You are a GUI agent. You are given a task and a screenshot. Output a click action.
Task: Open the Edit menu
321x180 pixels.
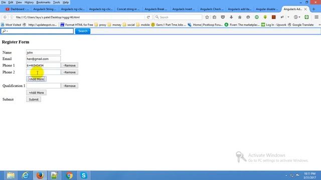[11, 2]
